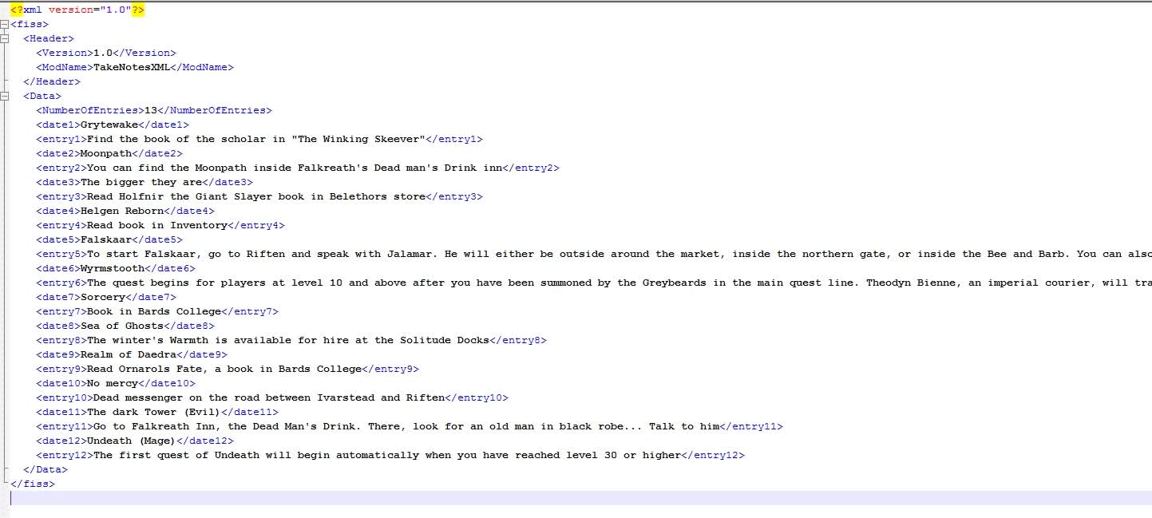The height and width of the screenshot is (518, 1152).
Task: Click date5 Falskaar line
Action: [x=109, y=239]
